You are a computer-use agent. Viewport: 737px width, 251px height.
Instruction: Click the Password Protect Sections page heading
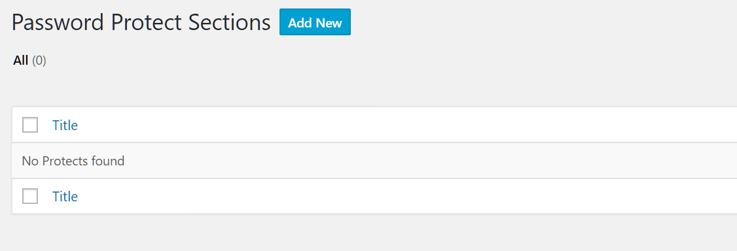click(141, 22)
